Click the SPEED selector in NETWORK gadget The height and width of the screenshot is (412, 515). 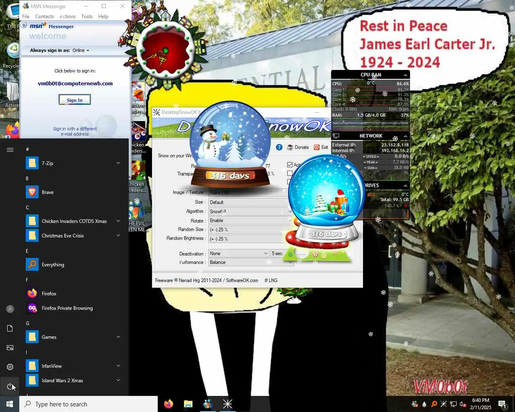371,157
